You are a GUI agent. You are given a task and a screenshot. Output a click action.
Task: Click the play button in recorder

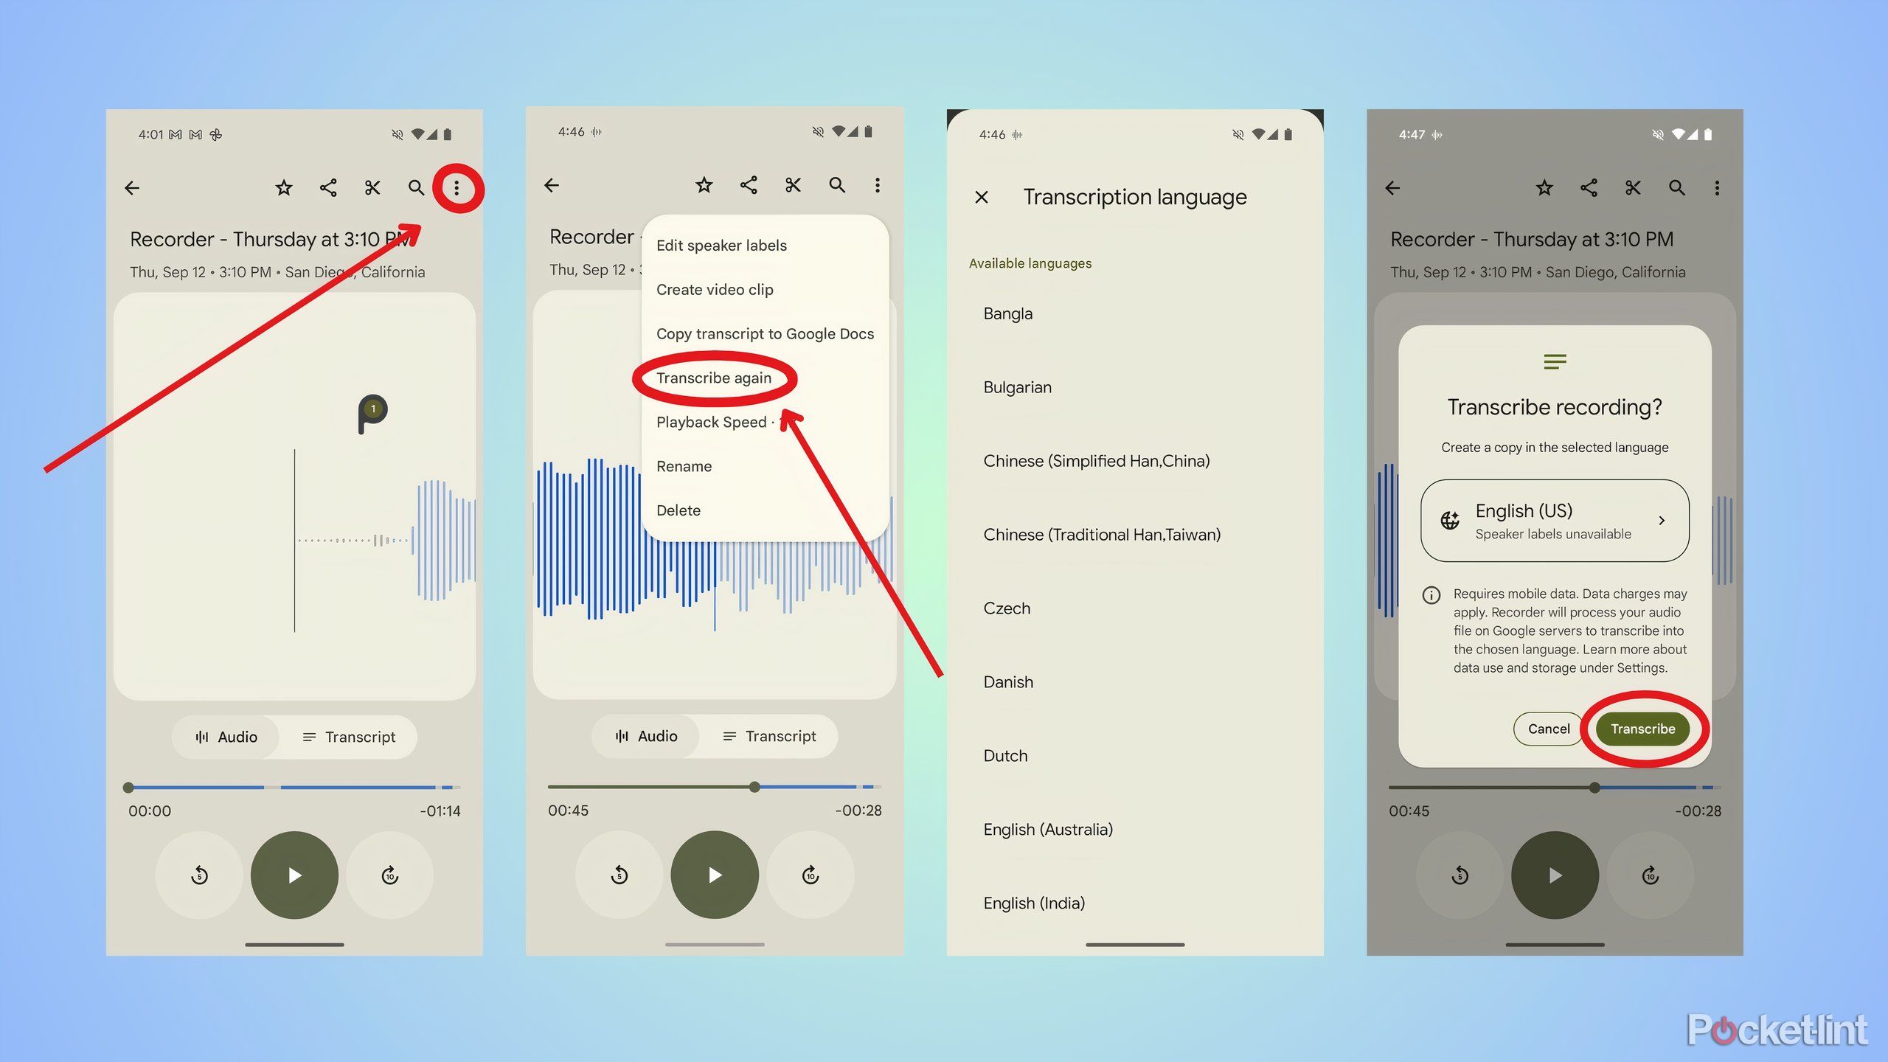[x=294, y=875]
